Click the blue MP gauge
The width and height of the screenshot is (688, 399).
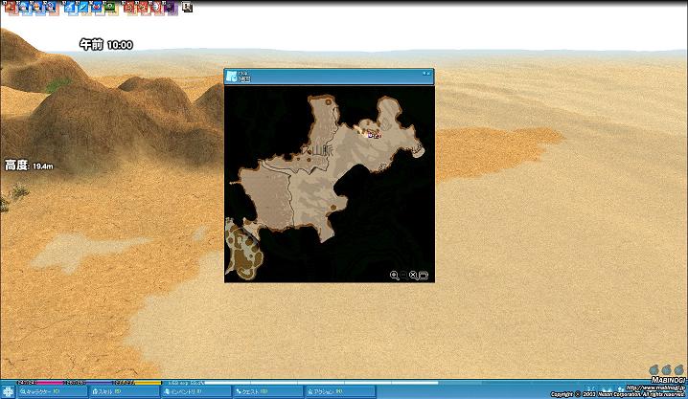89,383
